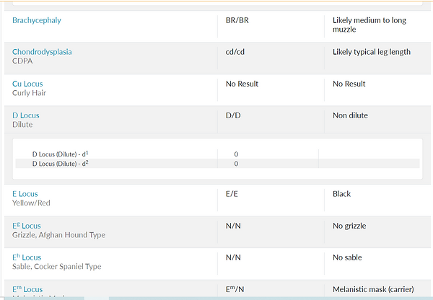Click the "Non dilute" interpretation
This screenshot has width=433, height=300.
pyautogui.click(x=351, y=115)
